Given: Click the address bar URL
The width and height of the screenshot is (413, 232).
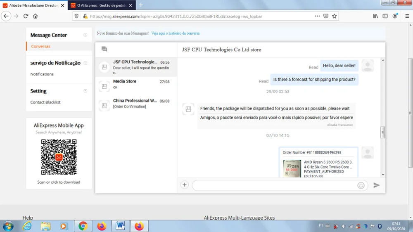Looking at the screenshot, I should pyautogui.click(x=176, y=17).
